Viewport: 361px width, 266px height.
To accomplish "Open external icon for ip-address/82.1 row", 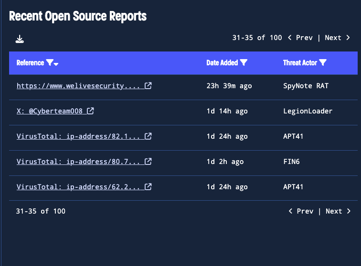I will 148,136.
